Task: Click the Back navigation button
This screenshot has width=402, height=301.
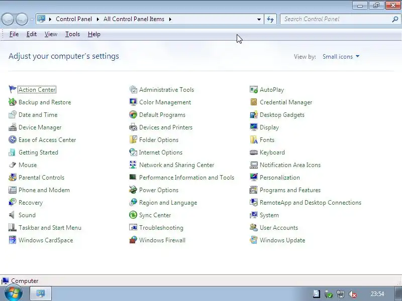Action: pos(8,19)
